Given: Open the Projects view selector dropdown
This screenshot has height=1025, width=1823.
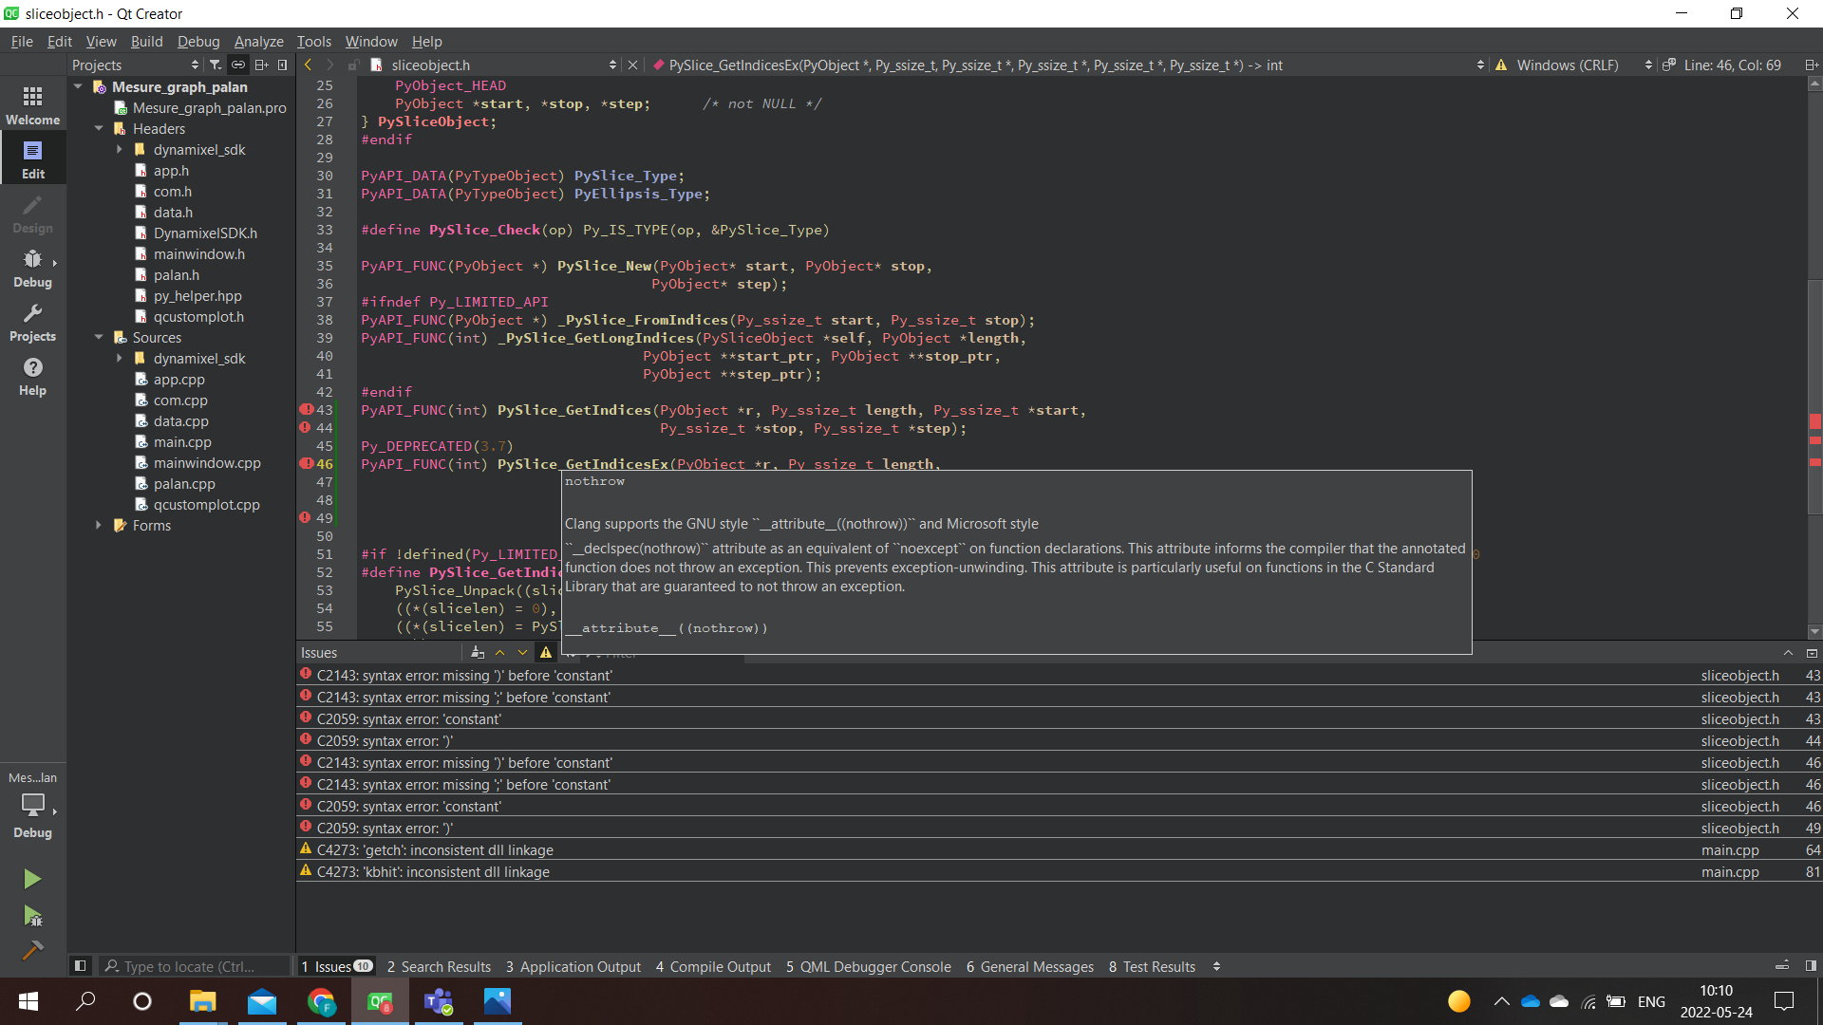Looking at the screenshot, I should point(195,65).
